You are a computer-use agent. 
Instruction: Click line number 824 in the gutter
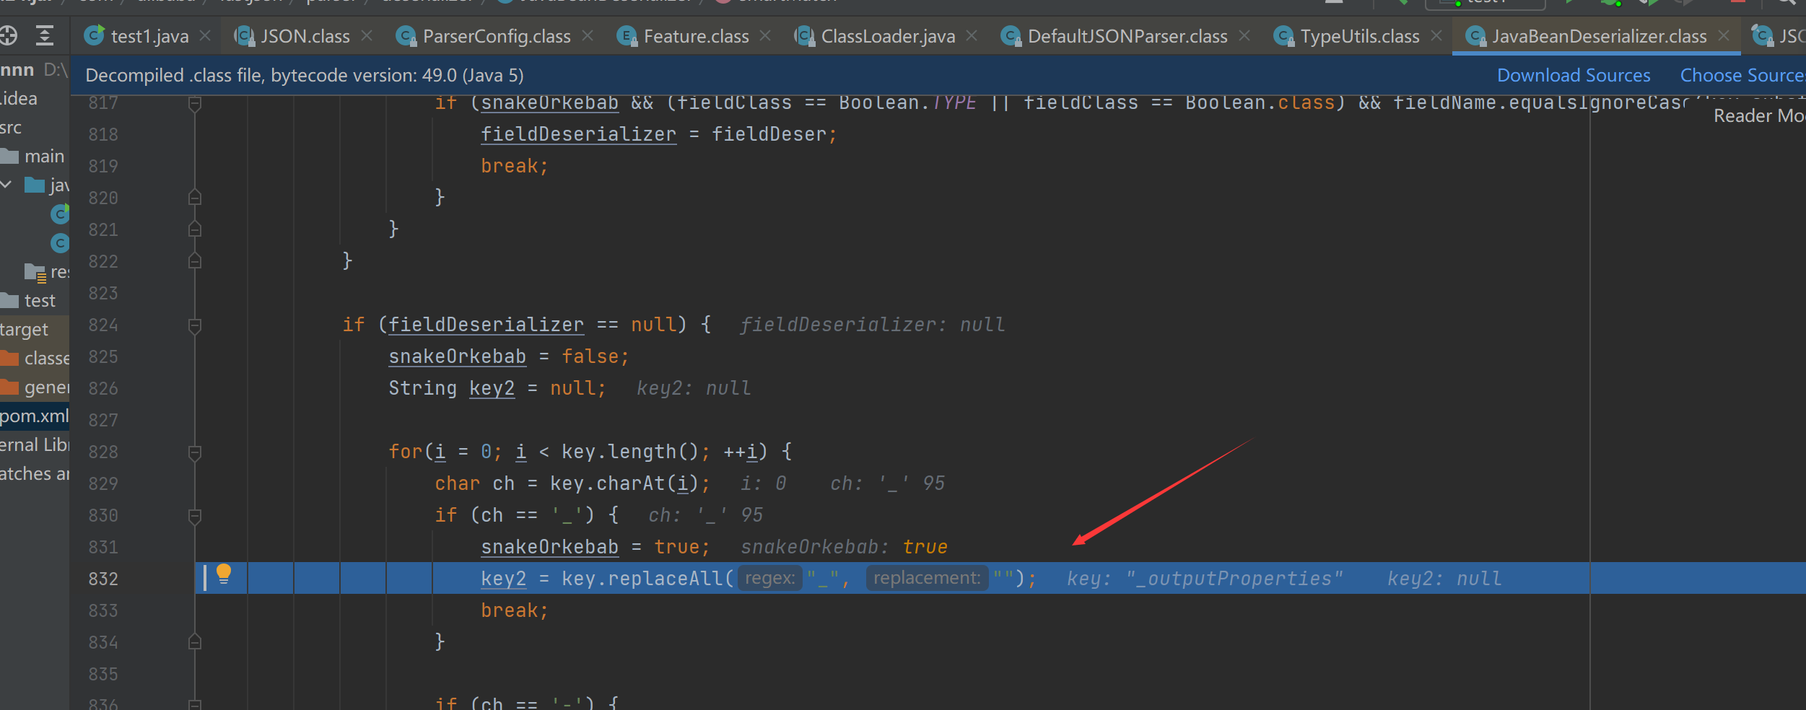pos(103,325)
